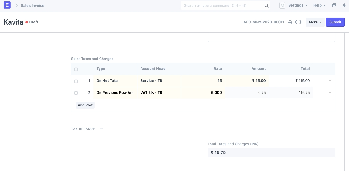
Task: Open row 1 edit dropdown arrow
Action: pos(330,81)
